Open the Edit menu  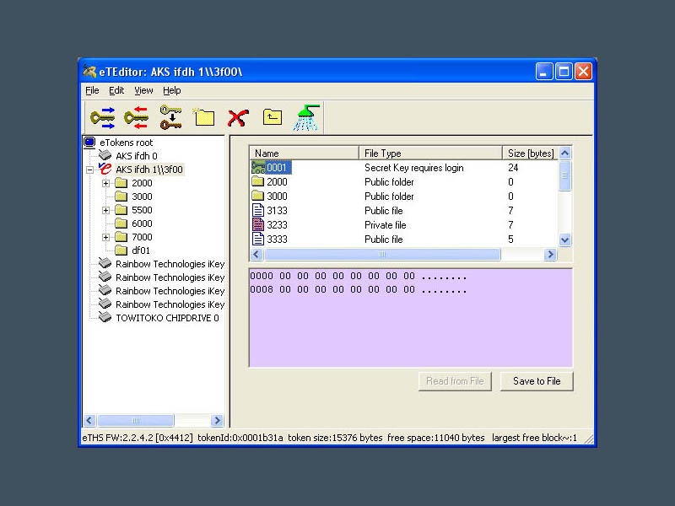(x=116, y=90)
